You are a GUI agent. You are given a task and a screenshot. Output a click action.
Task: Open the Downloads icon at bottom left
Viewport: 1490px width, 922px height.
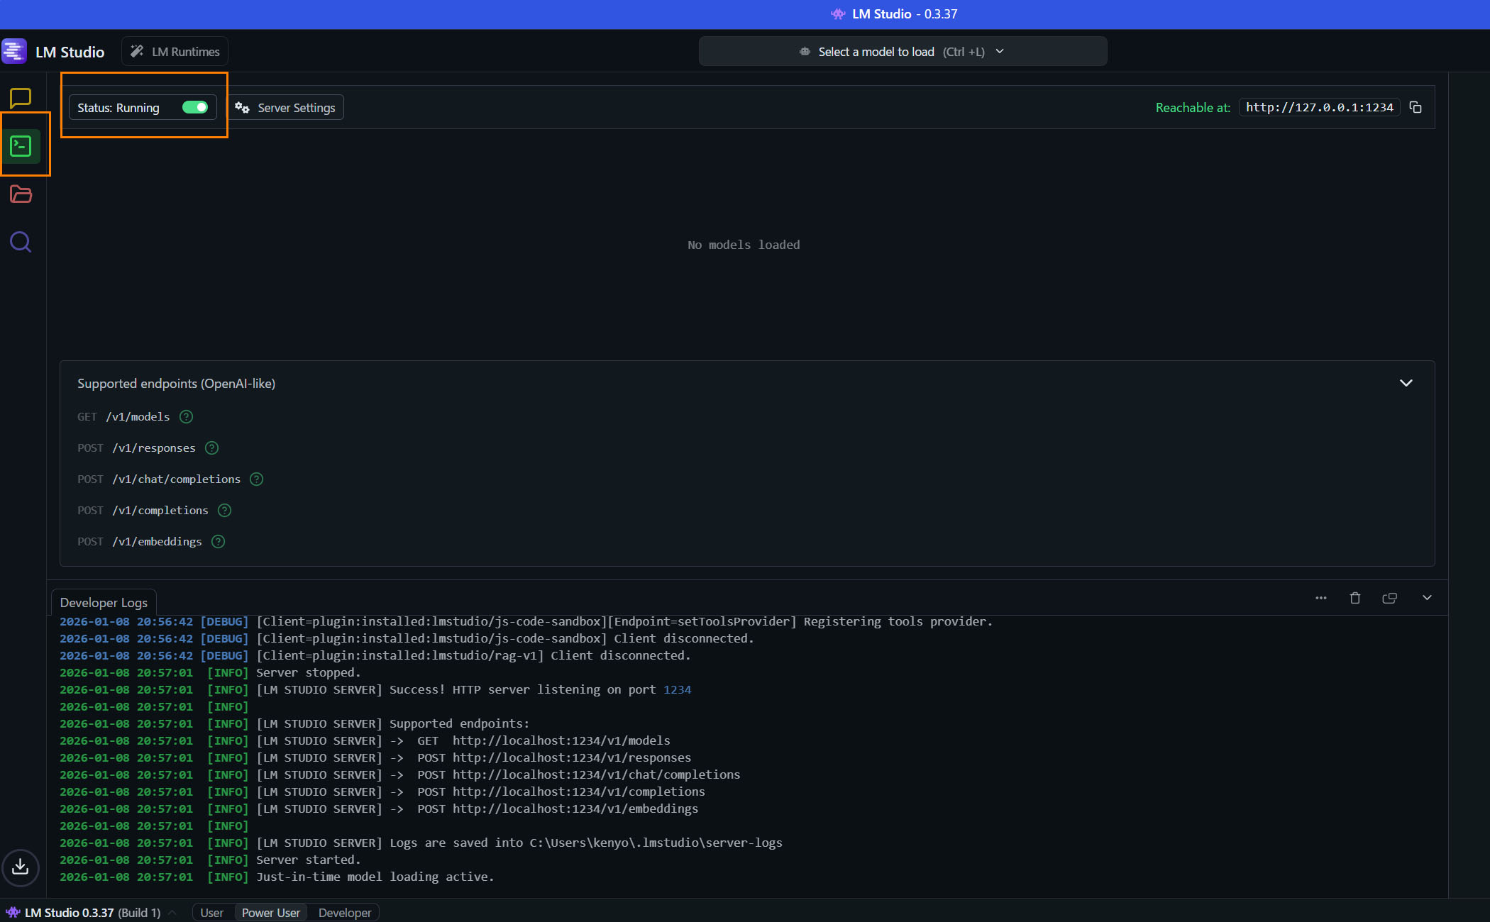[x=21, y=867]
